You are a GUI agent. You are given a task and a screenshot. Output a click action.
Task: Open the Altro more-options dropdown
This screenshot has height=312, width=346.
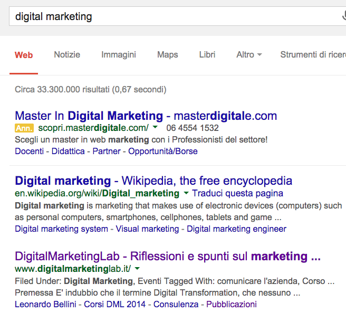[249, 54]
